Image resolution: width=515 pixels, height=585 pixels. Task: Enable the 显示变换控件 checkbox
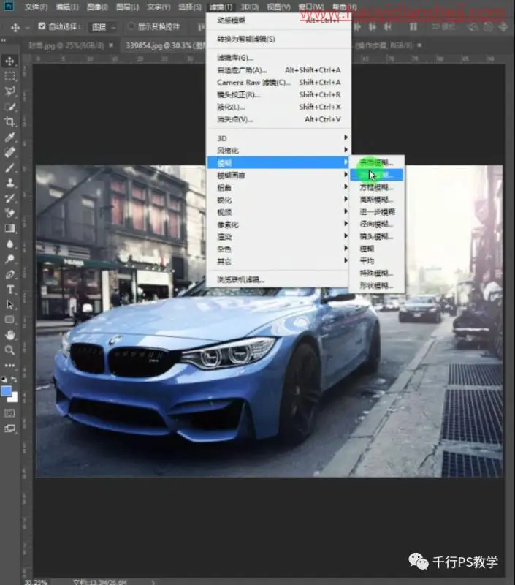131,26
